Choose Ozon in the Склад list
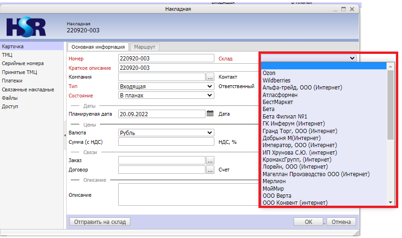The height and width of the screenshot is (238, 402). pyautogui.click(x=324, y=73)
